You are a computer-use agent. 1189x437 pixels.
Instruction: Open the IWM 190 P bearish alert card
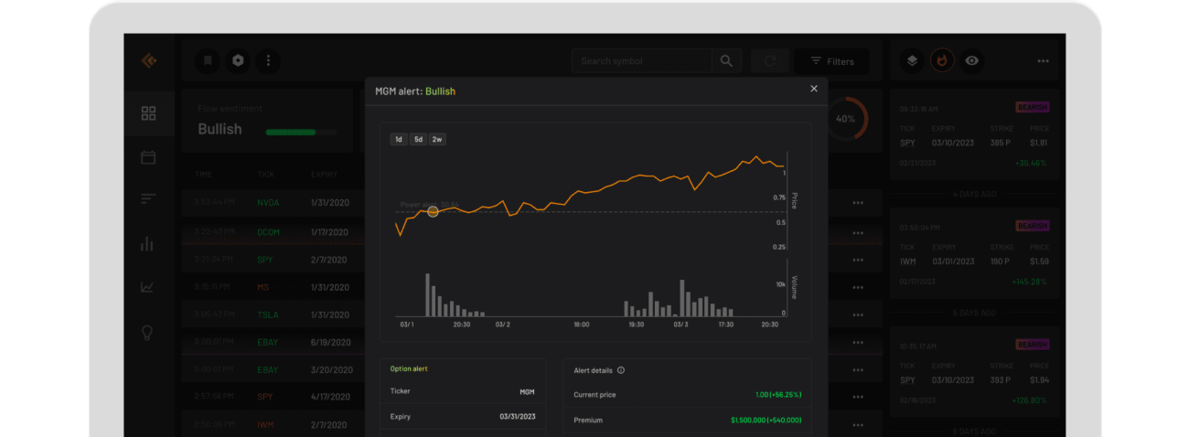[973, 253]
